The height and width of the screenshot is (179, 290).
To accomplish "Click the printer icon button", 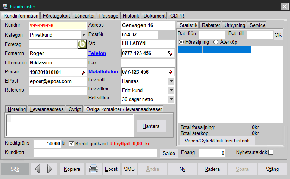I will [x=93, y=169].
